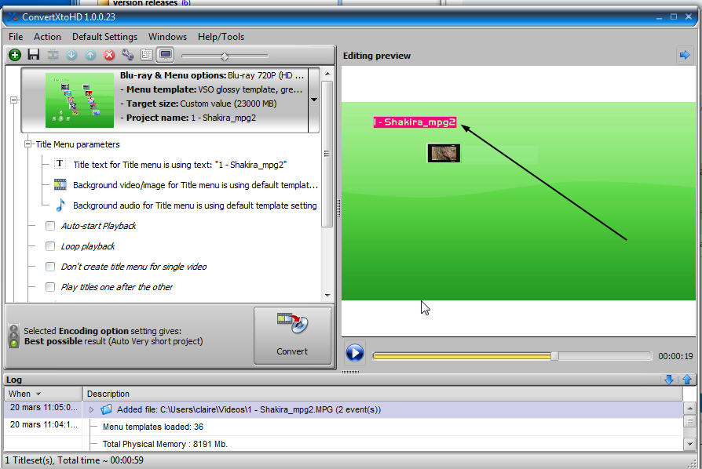
Task: Click the ConvertXtoHD app icon in title bar
Action: point(13,17)
